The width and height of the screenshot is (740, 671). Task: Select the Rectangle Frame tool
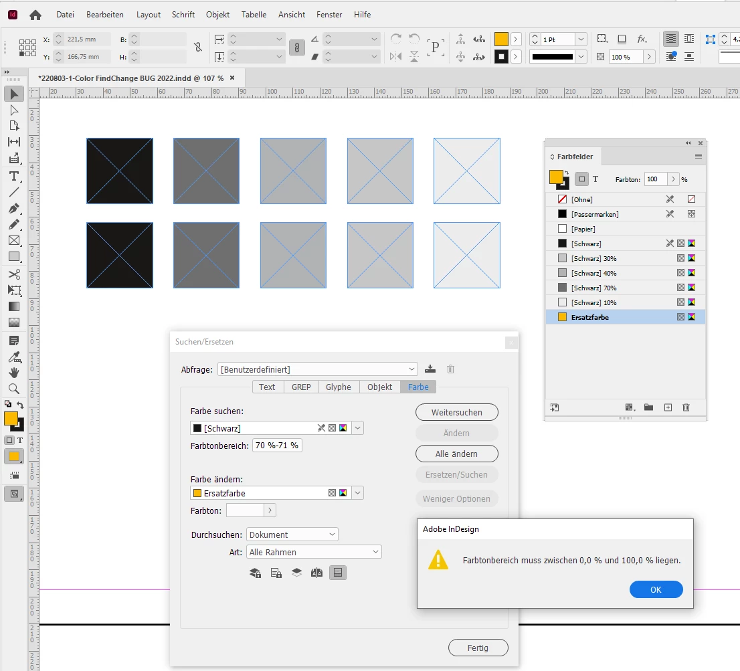coord(14,240)
